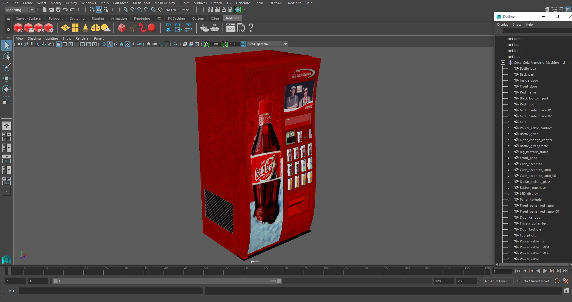The height and width of the screenshot is (302, 572).
Task: Select LED_display node in Outliner
Action: click(x=529, y=194)
